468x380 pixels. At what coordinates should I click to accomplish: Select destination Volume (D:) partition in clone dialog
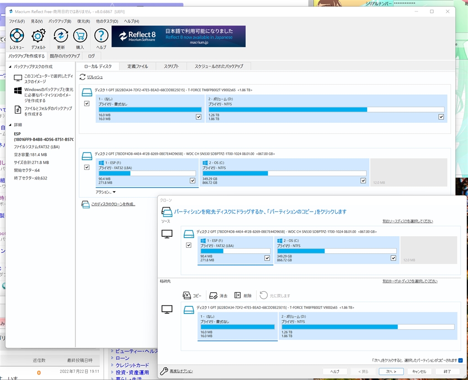click(368, 326)
